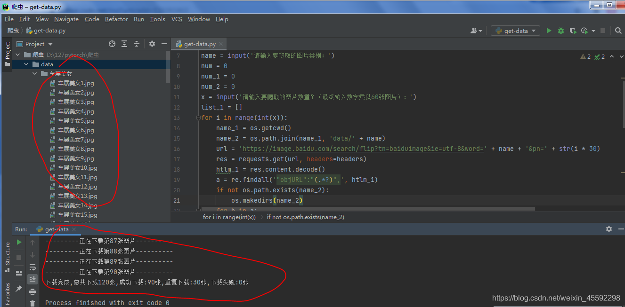Screen dimensions: 625x307
Task: Click the editor horizontal scrollbar
Action: tap(367, 209)
